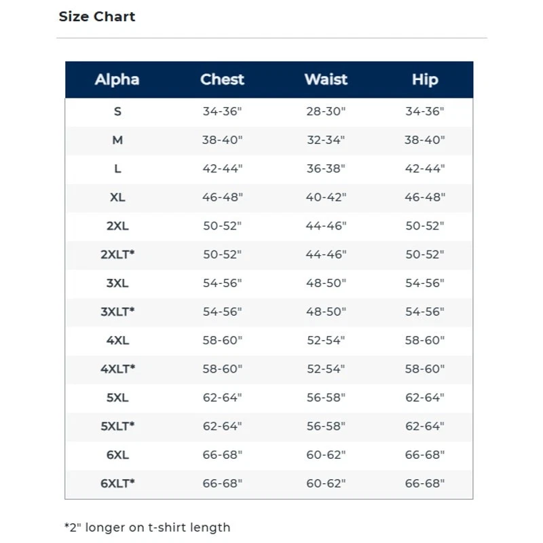The height and width of the screenshot is (543, 543).
Task: Click the 2XLT* size label
Action: click(x=117, y=254)
